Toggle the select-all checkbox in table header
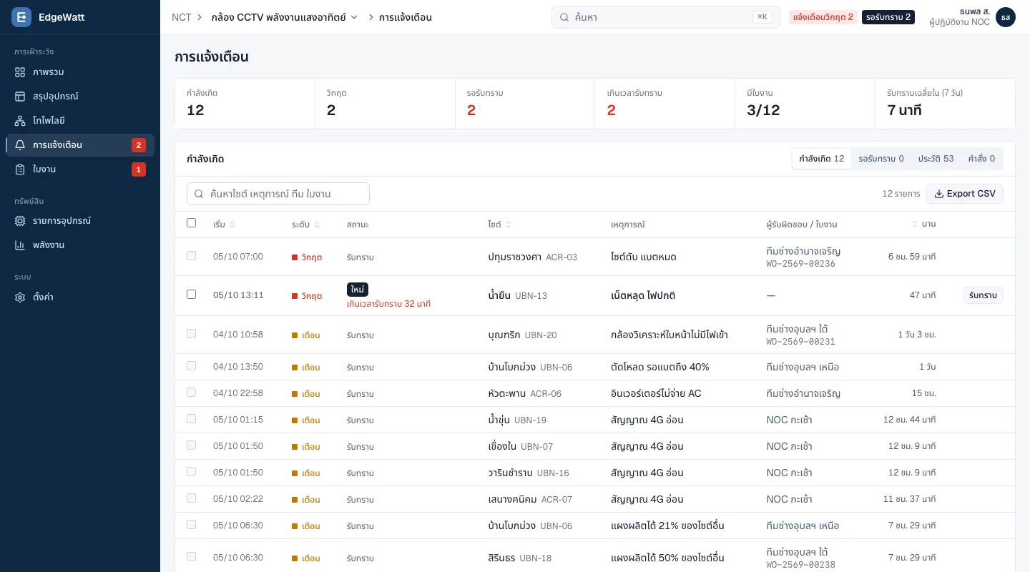The width and height of the screenshot is (1030, 572). 191,223
